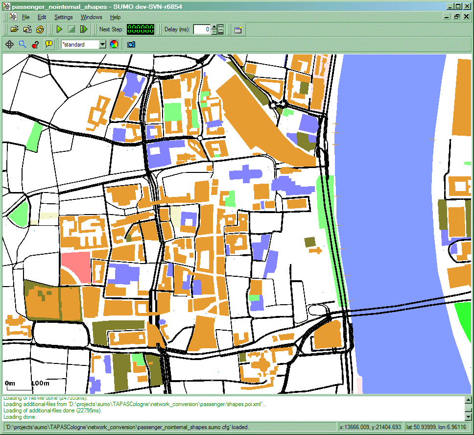The image size is (474, 435).
Task: Click the open network icon
Action: pos(27,29)
